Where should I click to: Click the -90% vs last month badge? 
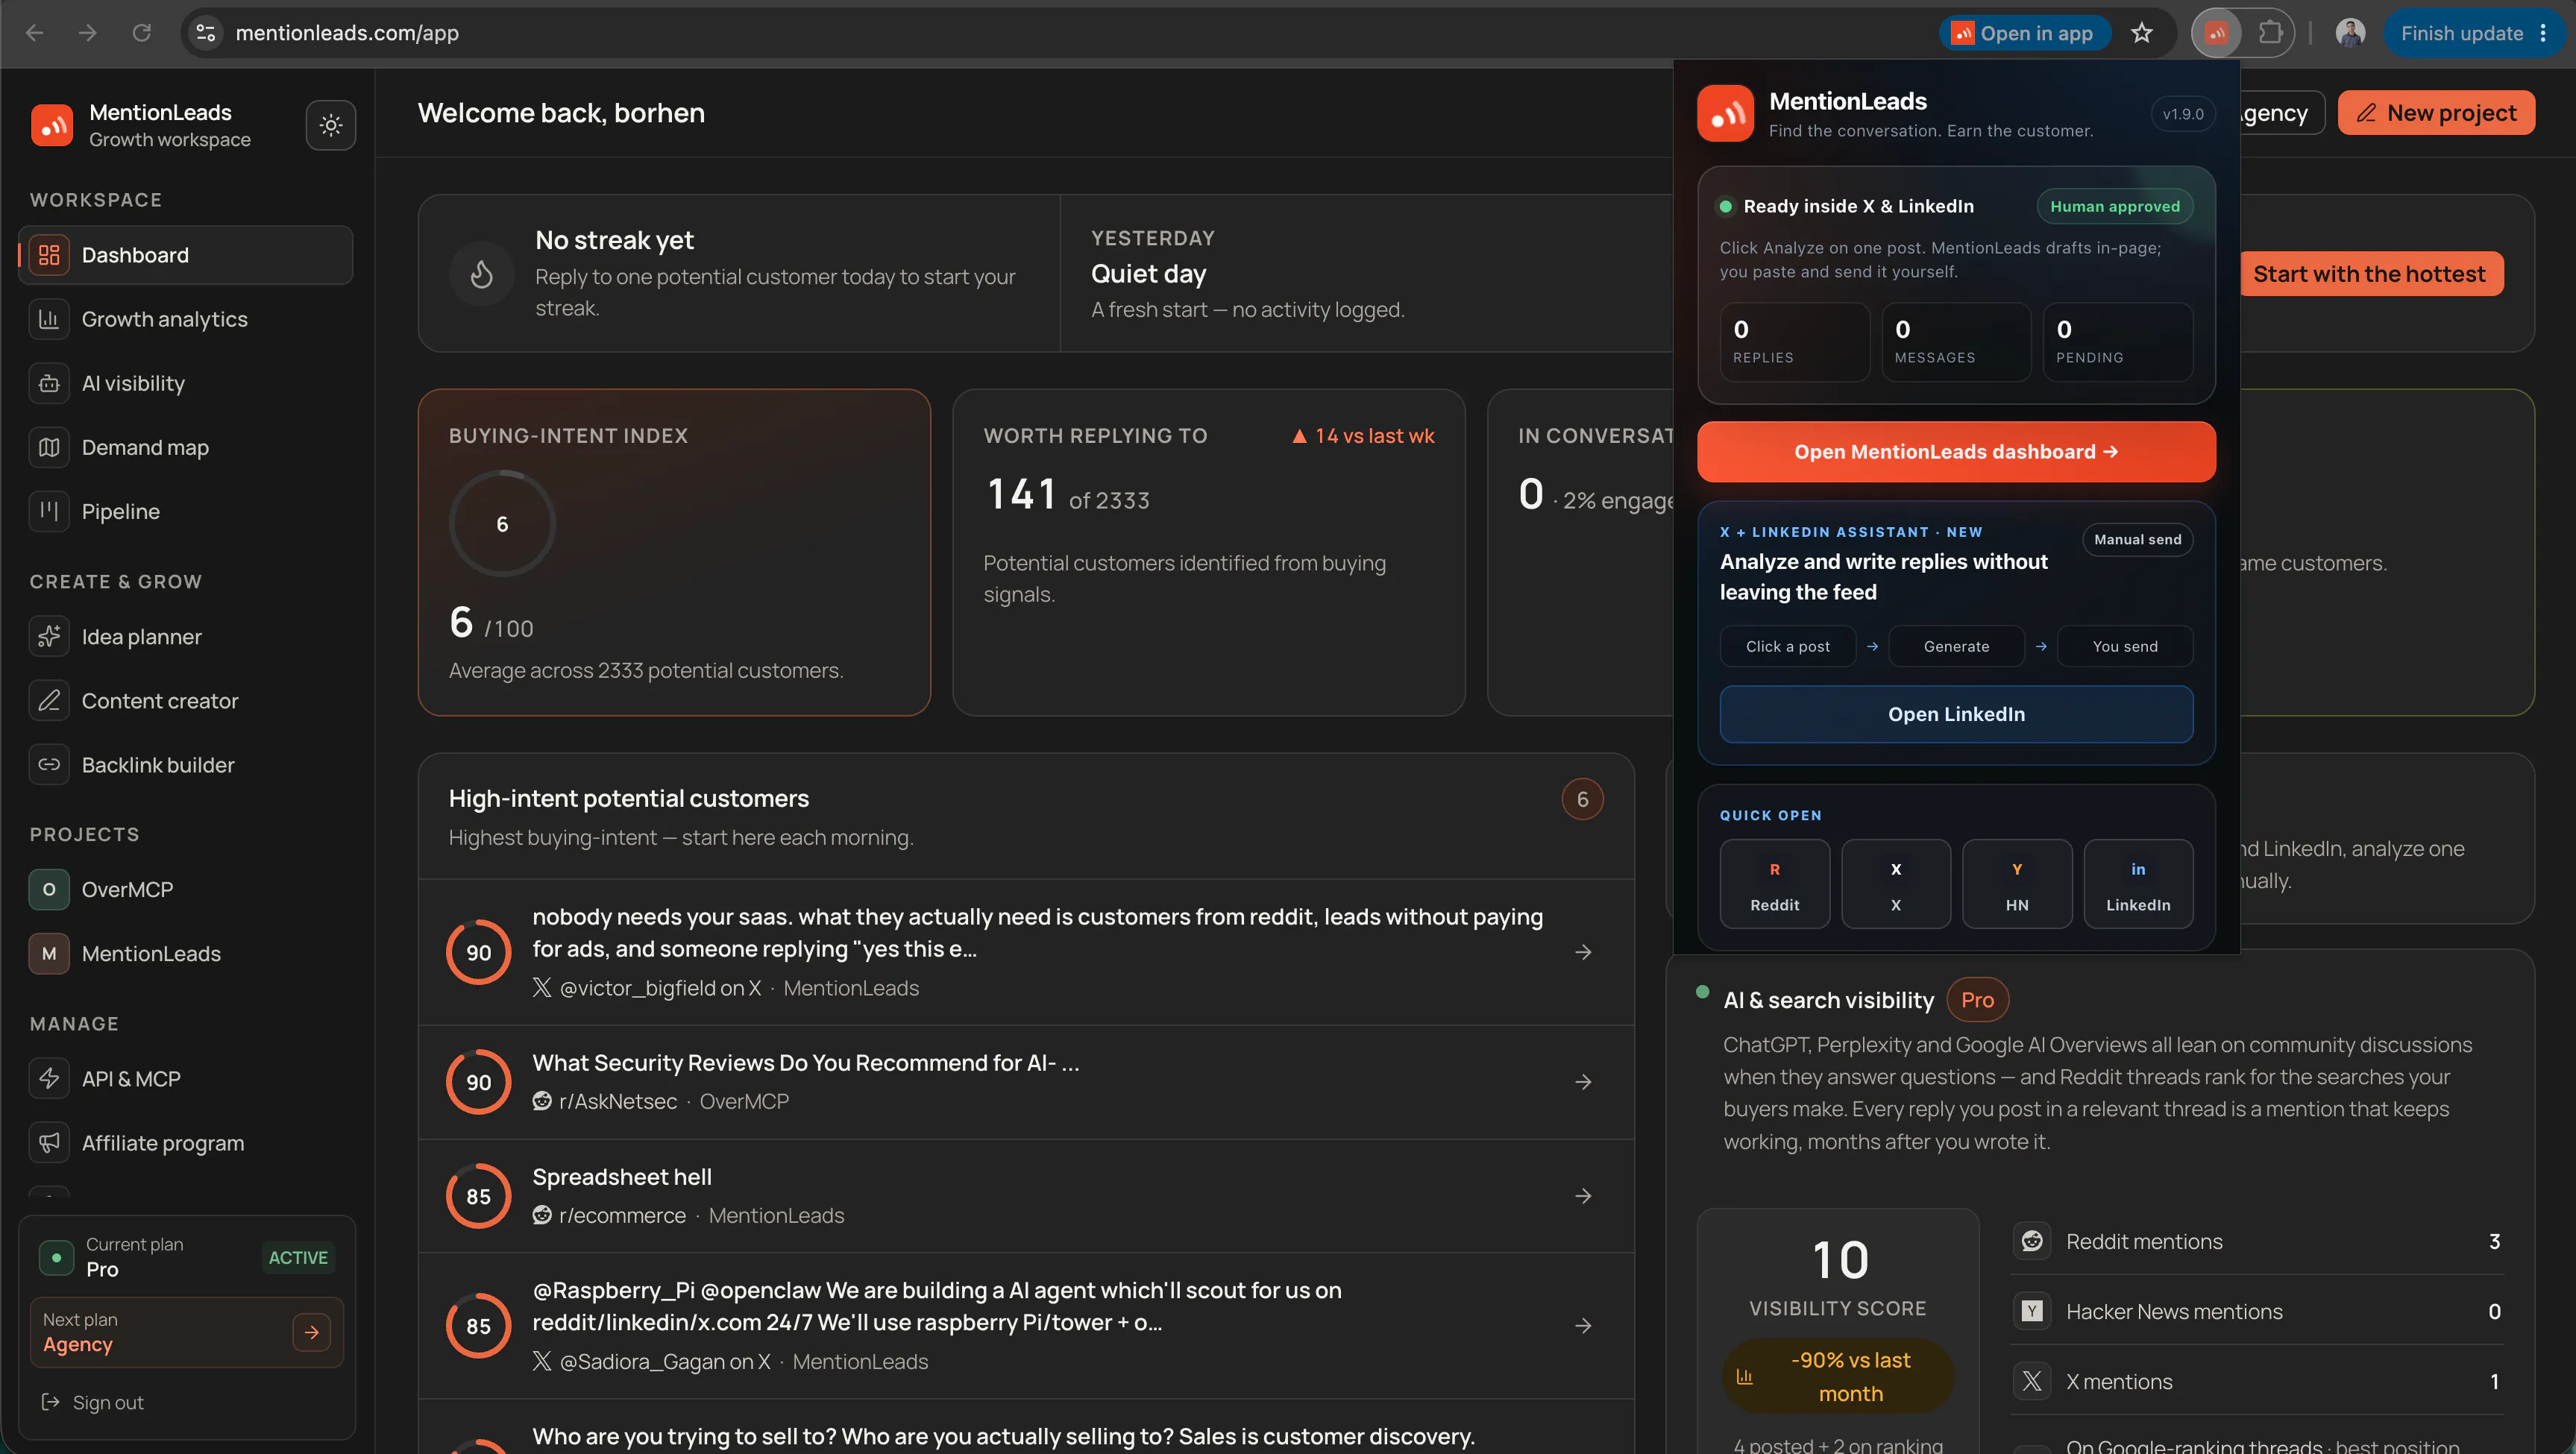click(1838, 1377)
